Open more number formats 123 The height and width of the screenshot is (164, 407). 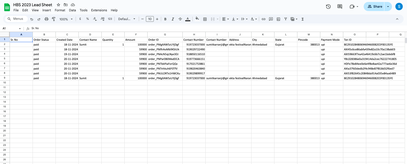110,19
